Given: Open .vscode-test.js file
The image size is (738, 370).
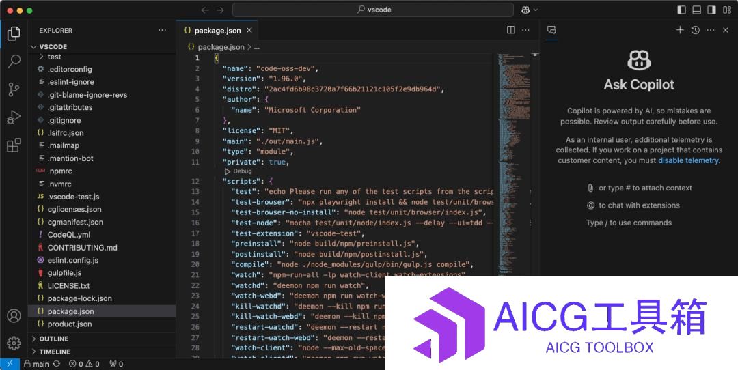Looking at the screenshot, I should click(x=102, y=197).
